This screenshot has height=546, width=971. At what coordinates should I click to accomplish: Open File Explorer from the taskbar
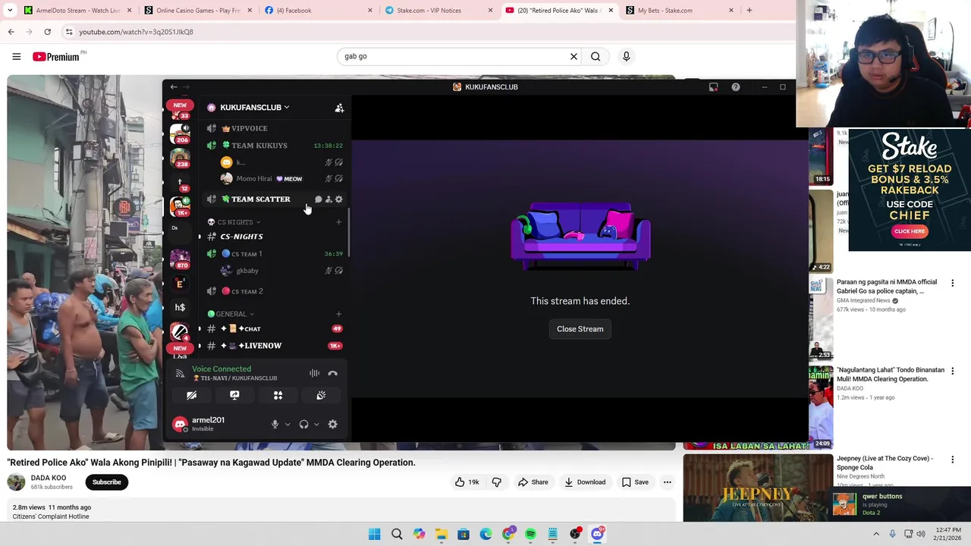pos(442,534)
